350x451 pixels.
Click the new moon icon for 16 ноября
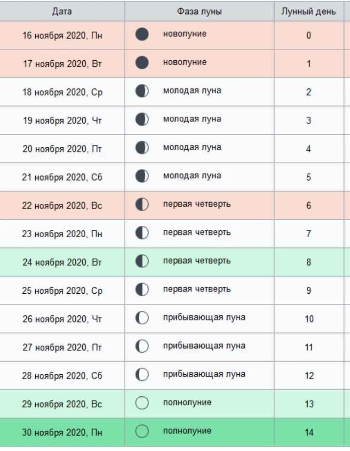142,34
